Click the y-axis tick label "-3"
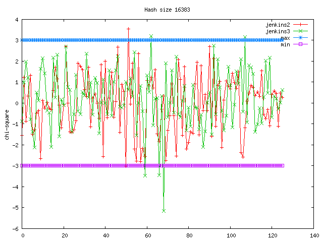This screenshot has width=323, height=242. tap(16, 166)
